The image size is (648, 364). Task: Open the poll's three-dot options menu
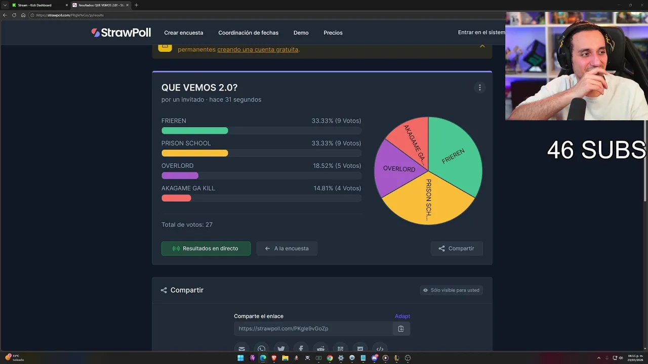[x=480, y=87]
